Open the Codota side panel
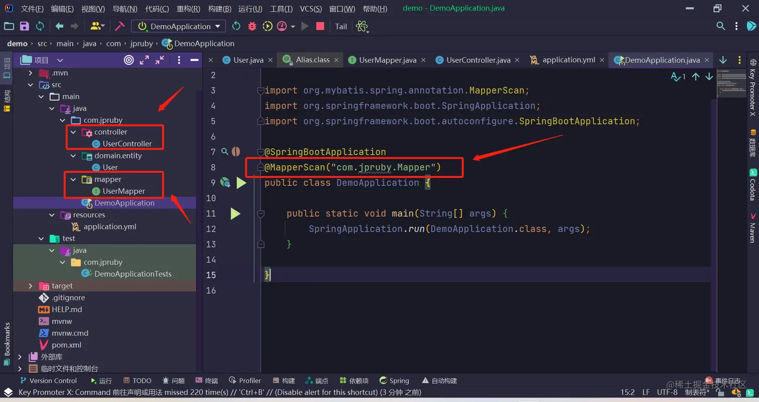759x402 pixels. [752, 184]
